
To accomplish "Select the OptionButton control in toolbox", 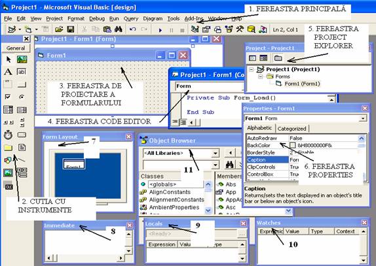I will [x=22, y=97].
